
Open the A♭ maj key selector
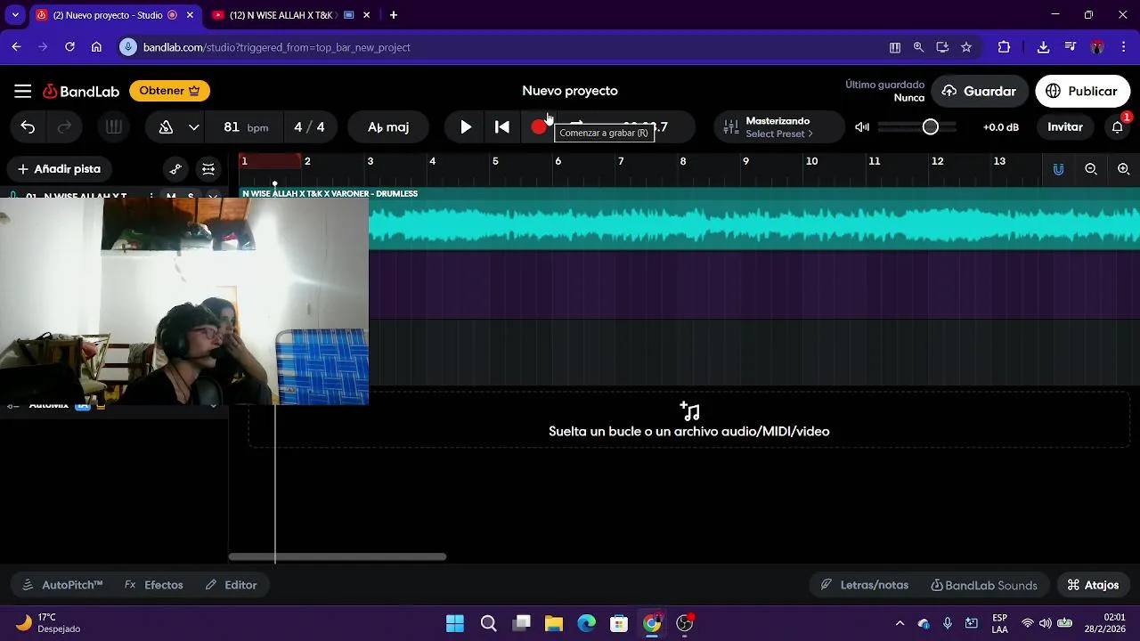[388, 127]
